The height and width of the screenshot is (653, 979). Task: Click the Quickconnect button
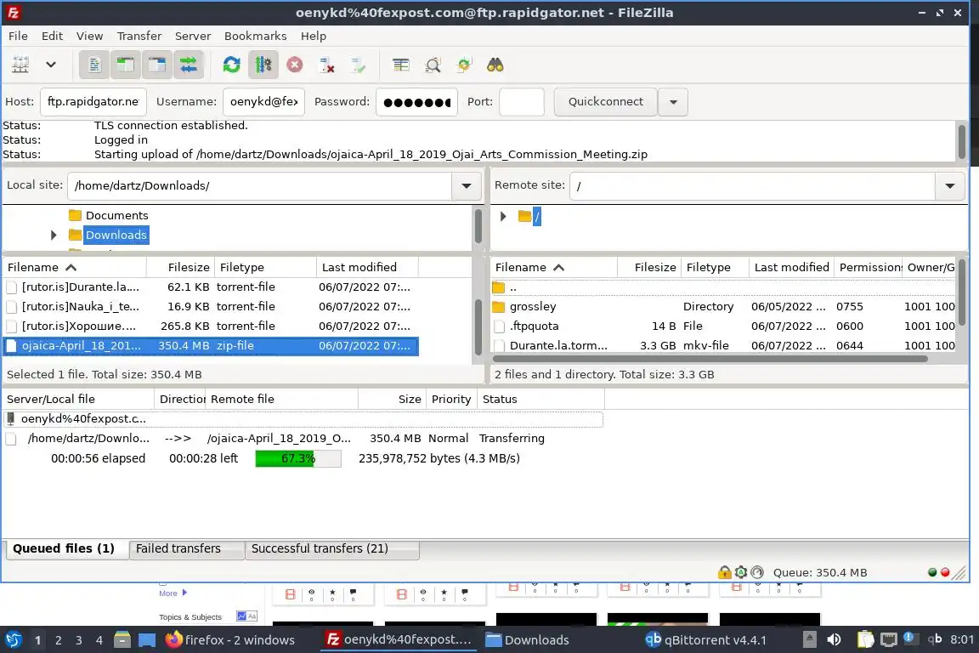[x=606, y=102]
